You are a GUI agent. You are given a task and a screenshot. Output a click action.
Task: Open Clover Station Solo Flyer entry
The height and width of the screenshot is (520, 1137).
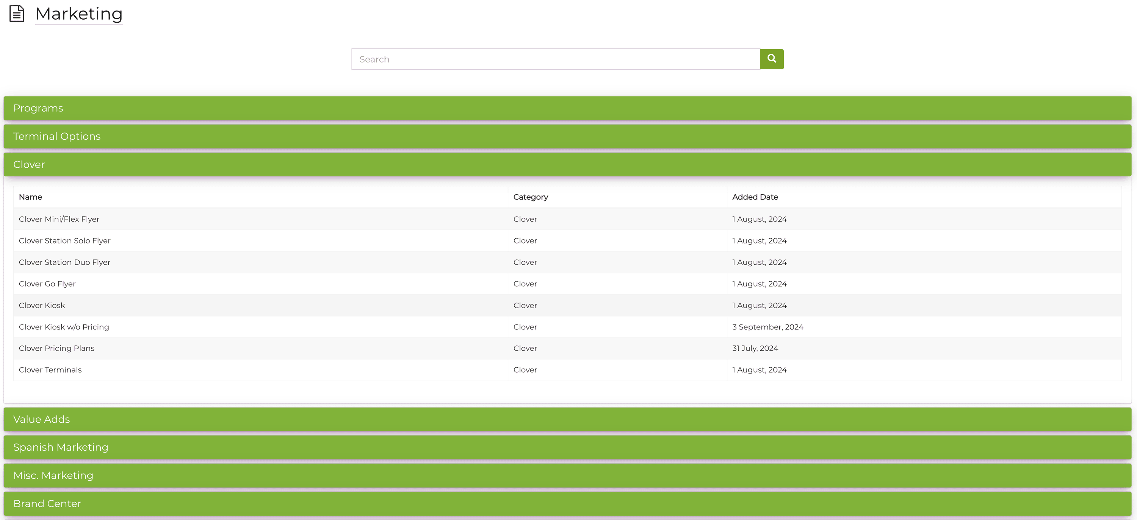click(x=64, y=241)
